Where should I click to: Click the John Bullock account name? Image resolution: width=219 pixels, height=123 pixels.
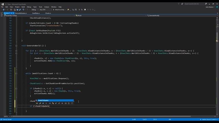pyautogui.click(x=209, y=7)
